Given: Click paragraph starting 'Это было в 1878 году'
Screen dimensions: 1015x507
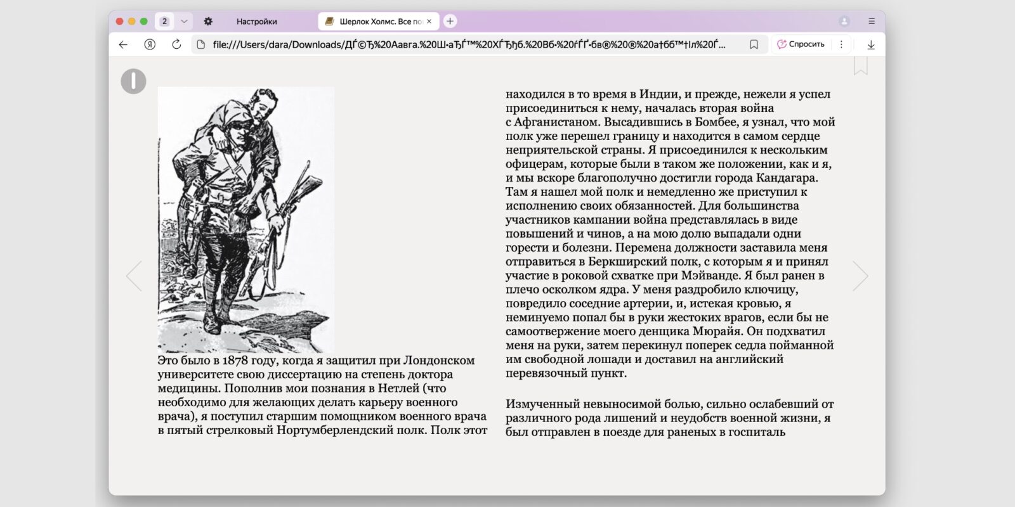Looking at the screenshot, I should (x=322, y=395).
